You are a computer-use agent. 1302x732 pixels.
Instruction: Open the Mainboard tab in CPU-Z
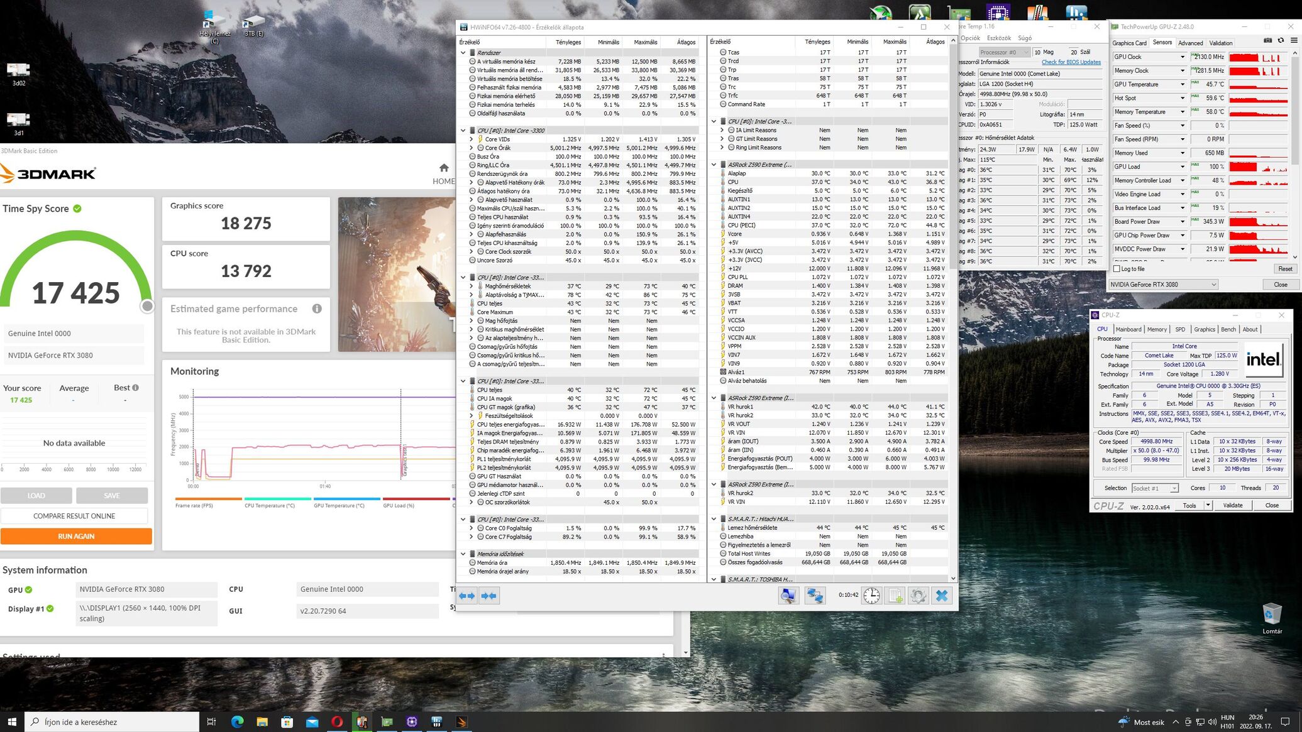(x=1128, y=329)
